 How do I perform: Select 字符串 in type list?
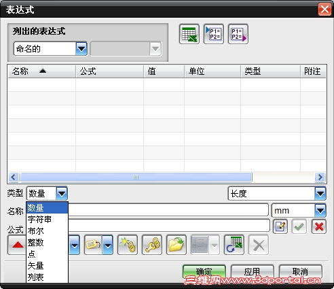[x=47, y=220]
